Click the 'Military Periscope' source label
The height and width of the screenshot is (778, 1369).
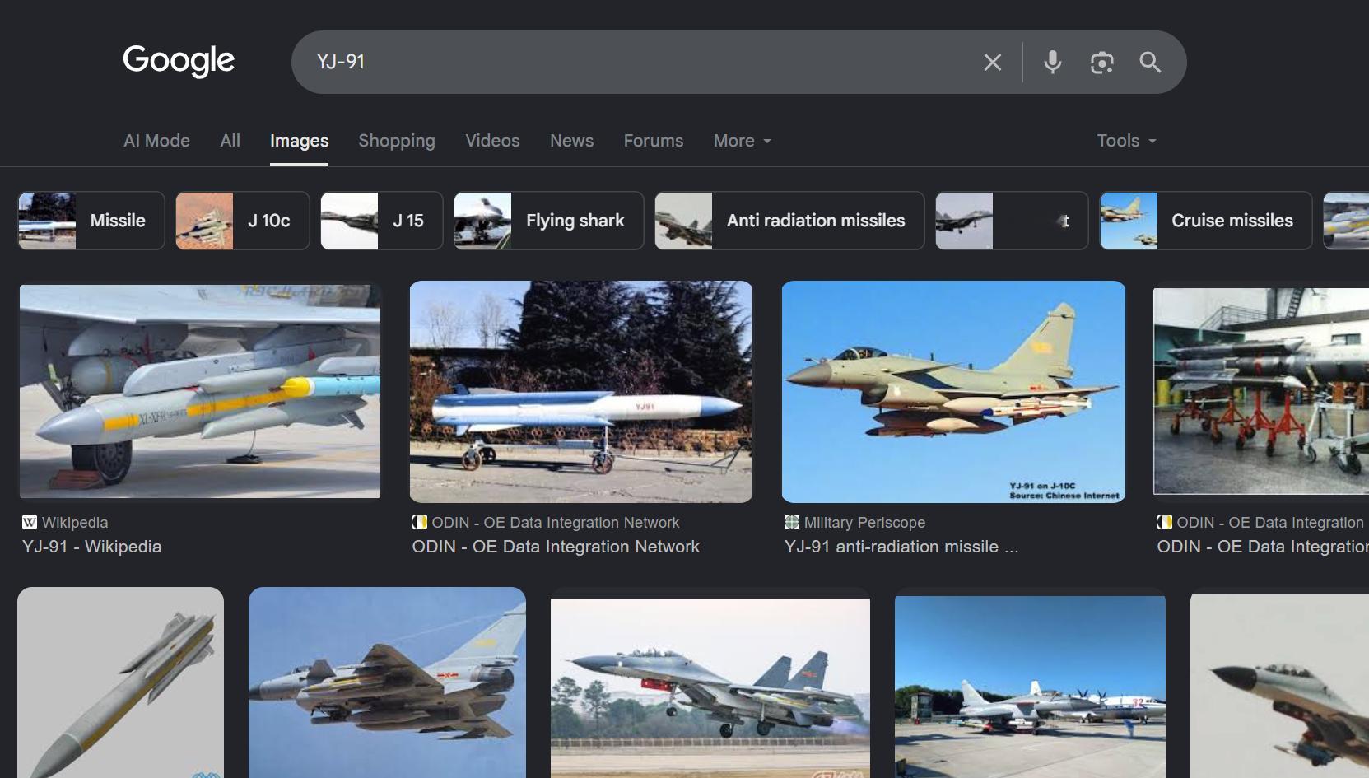864,522
